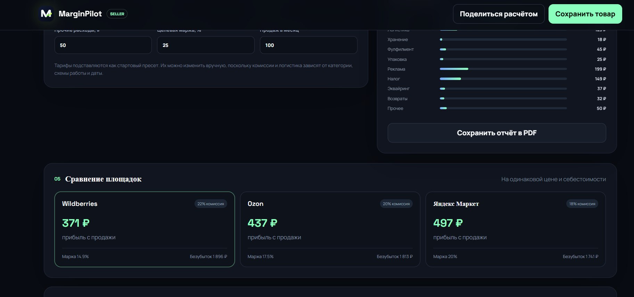Click the Сохранить товар button
This screenshot has width=634, height=297.
coord(585,14)
